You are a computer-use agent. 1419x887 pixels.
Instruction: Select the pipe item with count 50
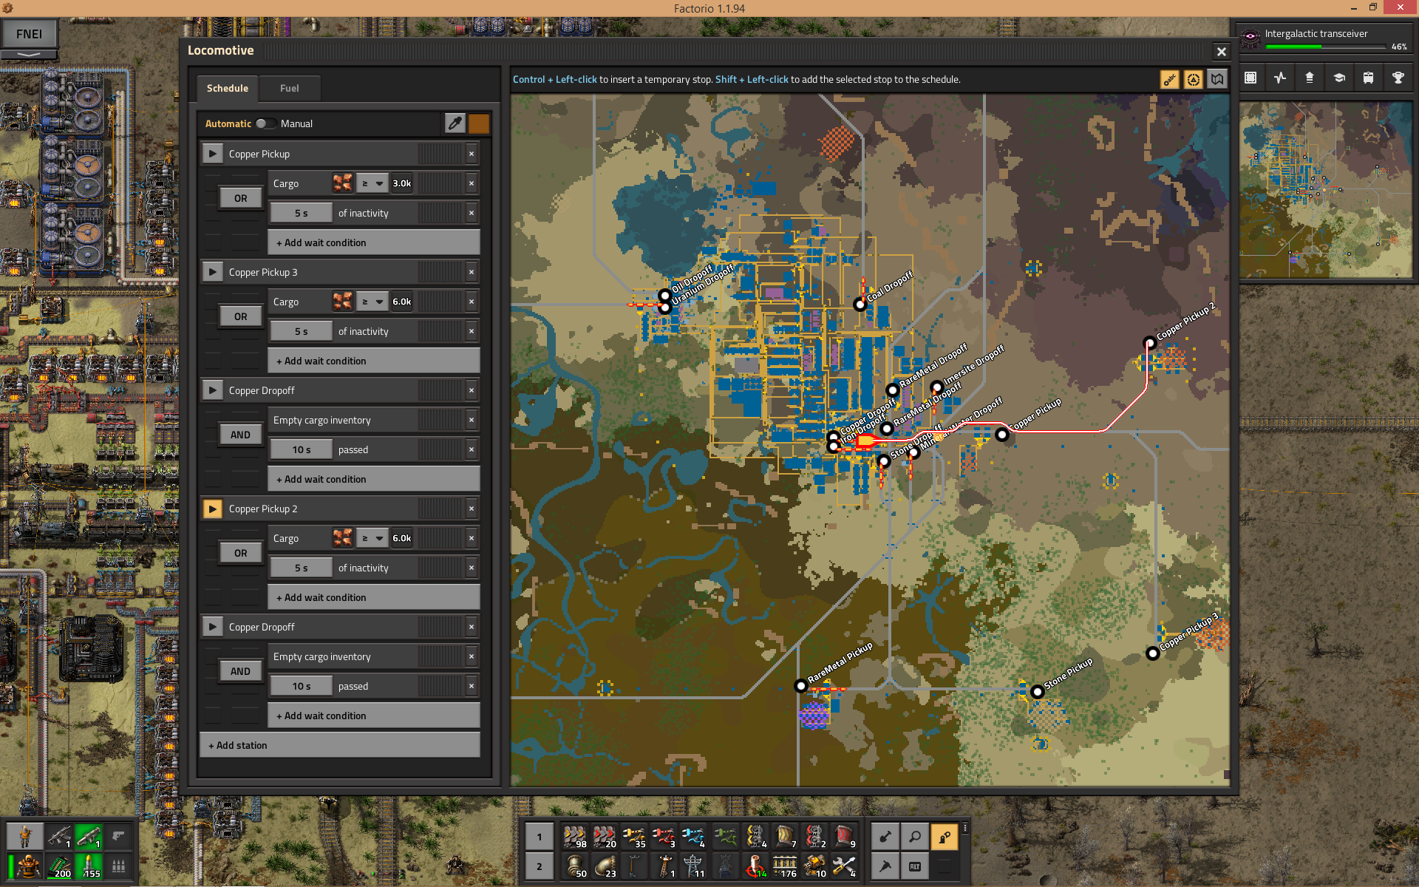click(x=575, y=866)
